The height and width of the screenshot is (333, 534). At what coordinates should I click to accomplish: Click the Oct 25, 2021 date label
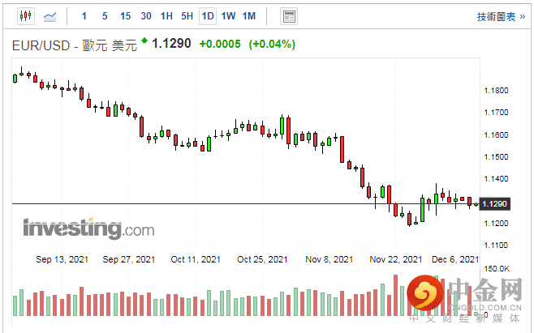tap(262, 259)
